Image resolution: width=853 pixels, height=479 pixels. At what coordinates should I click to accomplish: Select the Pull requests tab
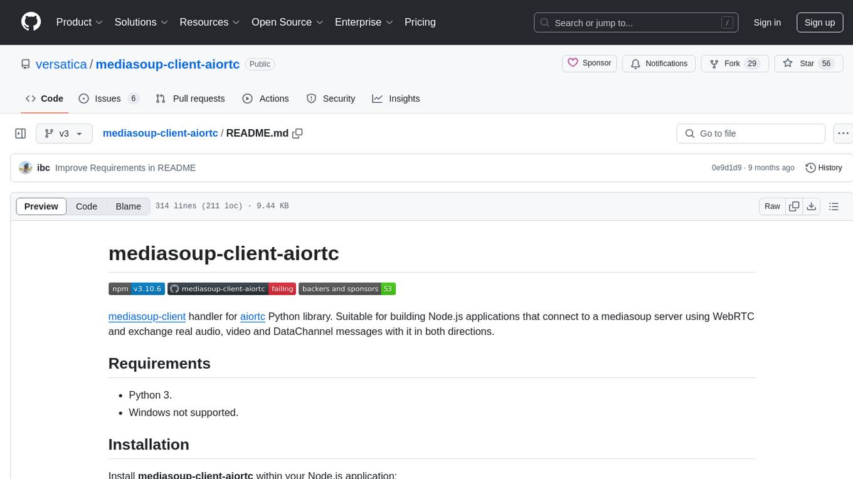click(x=190, y=98)
